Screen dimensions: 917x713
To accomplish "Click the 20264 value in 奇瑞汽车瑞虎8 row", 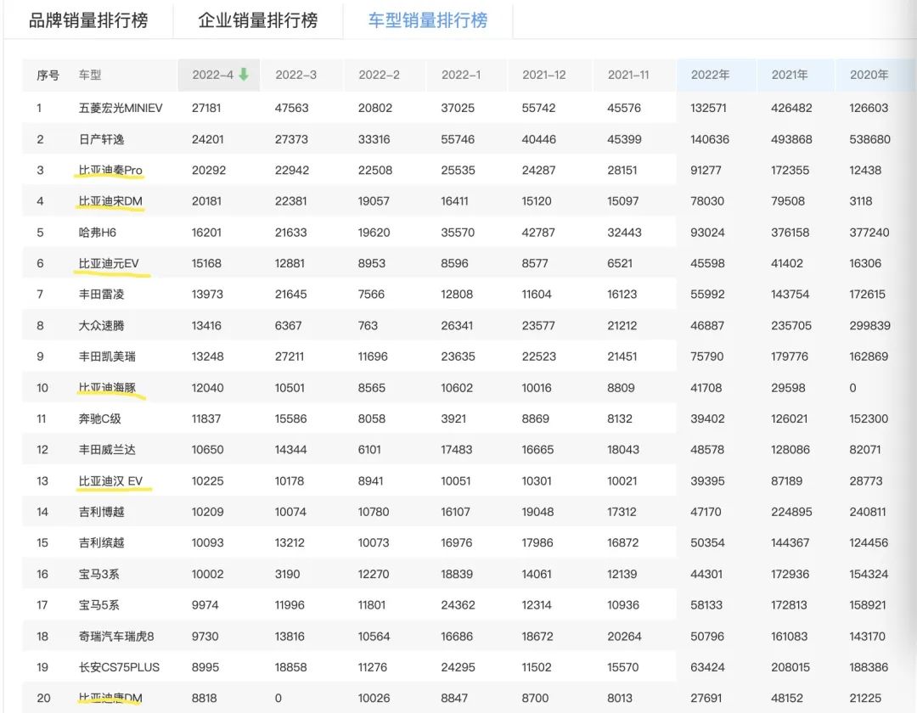I will click(624, 637).
